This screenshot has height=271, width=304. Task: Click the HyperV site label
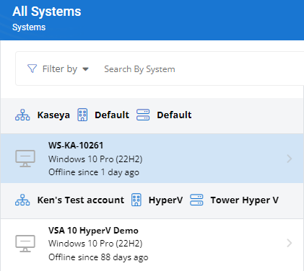165,200
